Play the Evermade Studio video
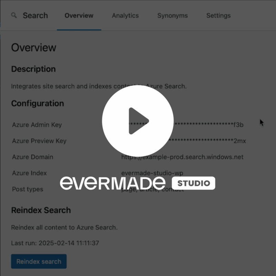 point(138,121)
